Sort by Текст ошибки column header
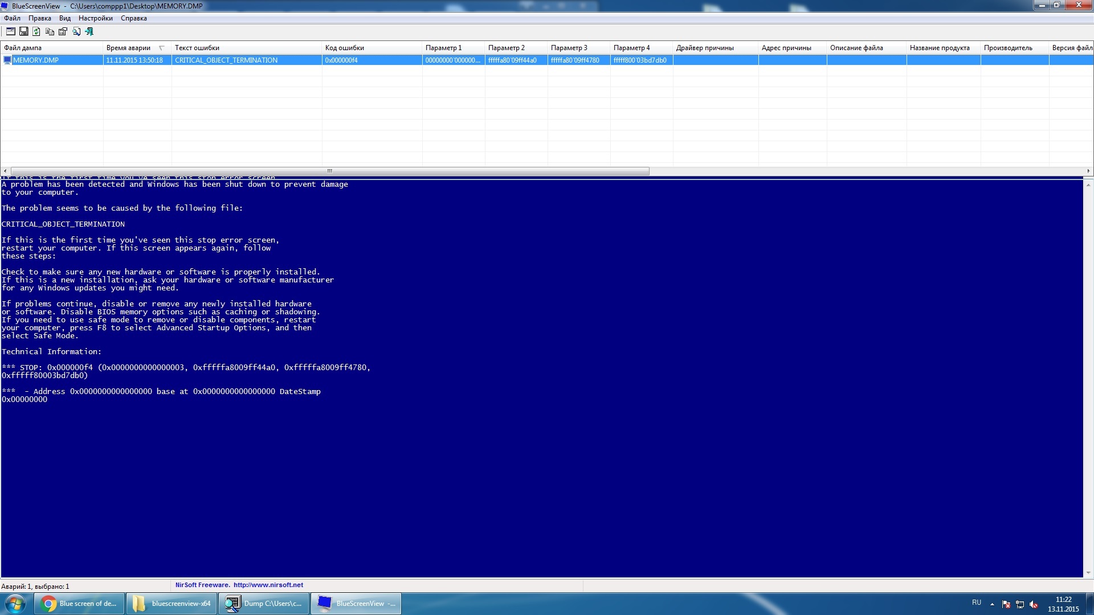1094x615 pixels. (x=246, y=48)
